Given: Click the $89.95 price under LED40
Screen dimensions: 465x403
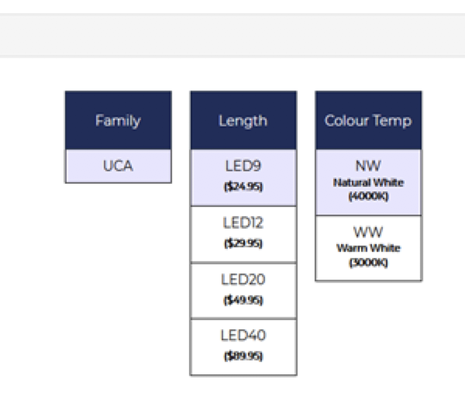Looking at the screenshot, I should click(243, 356).
